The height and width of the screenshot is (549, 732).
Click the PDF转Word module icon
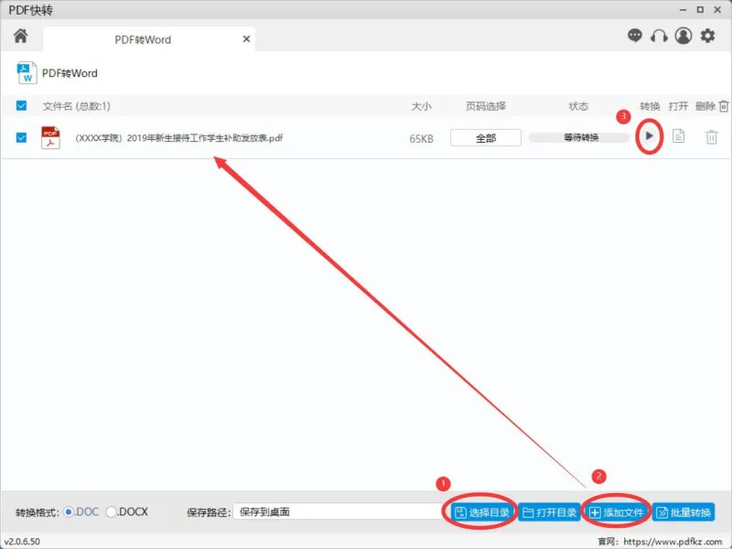(x=27, y=73)
